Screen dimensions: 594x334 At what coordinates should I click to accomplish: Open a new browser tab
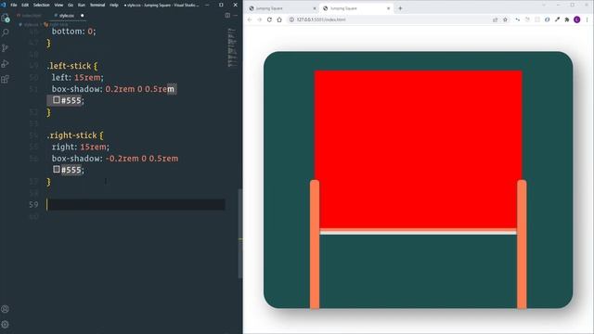pyautogui.click(x=400, y=8)
